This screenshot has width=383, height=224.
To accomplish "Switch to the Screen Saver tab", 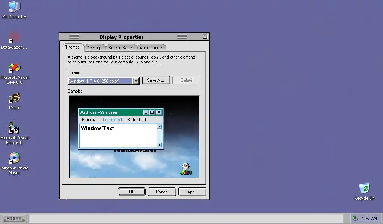I will tap(121, 48).
